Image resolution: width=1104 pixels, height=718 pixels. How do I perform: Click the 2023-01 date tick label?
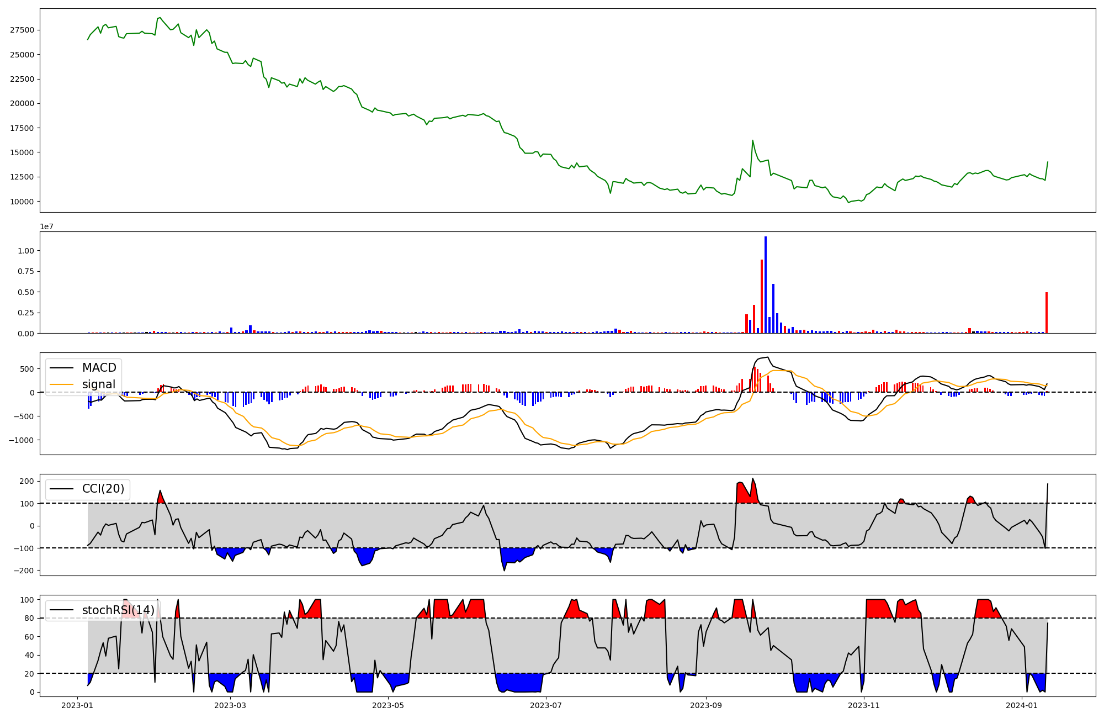pyautogui.click(x=77, y=705)
